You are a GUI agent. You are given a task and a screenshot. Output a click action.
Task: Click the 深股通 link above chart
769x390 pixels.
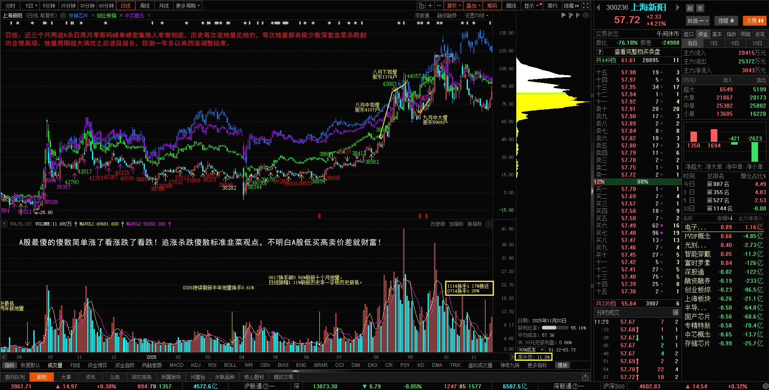point(422,15)
